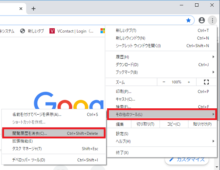Open a new tab with plus button

click(x=33, y=9)
